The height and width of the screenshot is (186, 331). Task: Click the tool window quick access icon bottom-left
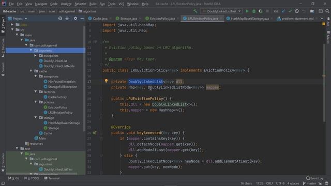pos(3,183)
